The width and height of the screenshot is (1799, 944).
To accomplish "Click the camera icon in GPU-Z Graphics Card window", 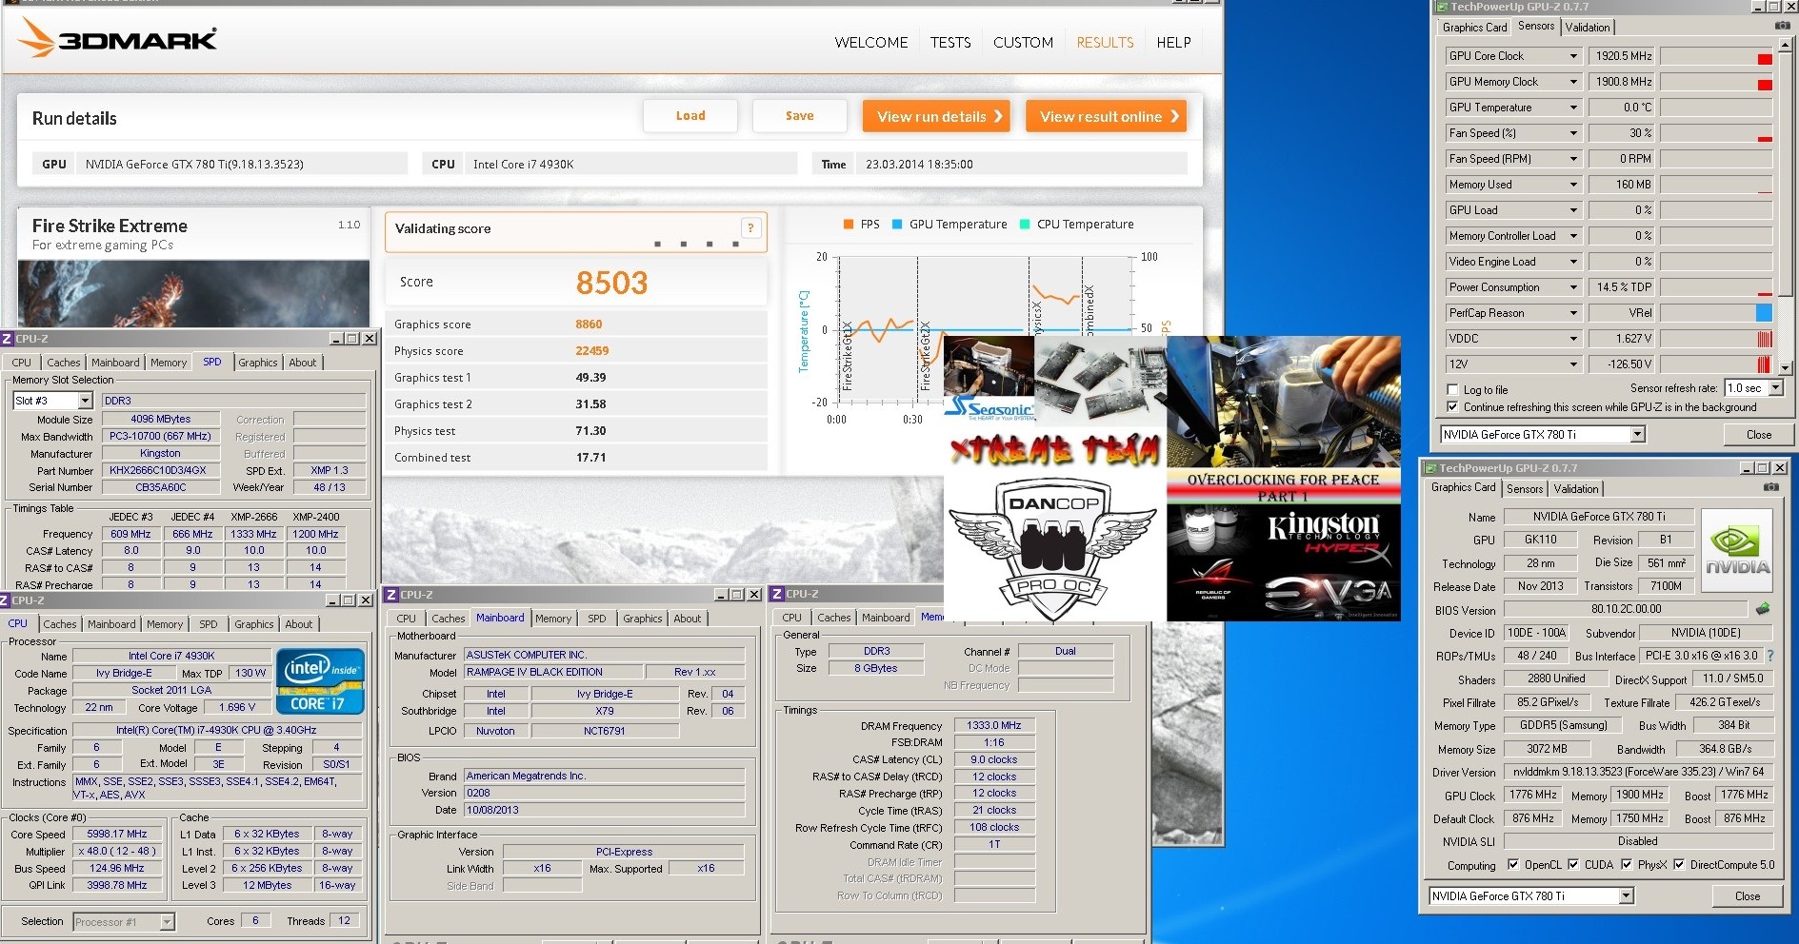I will [x=1770, y=487].
